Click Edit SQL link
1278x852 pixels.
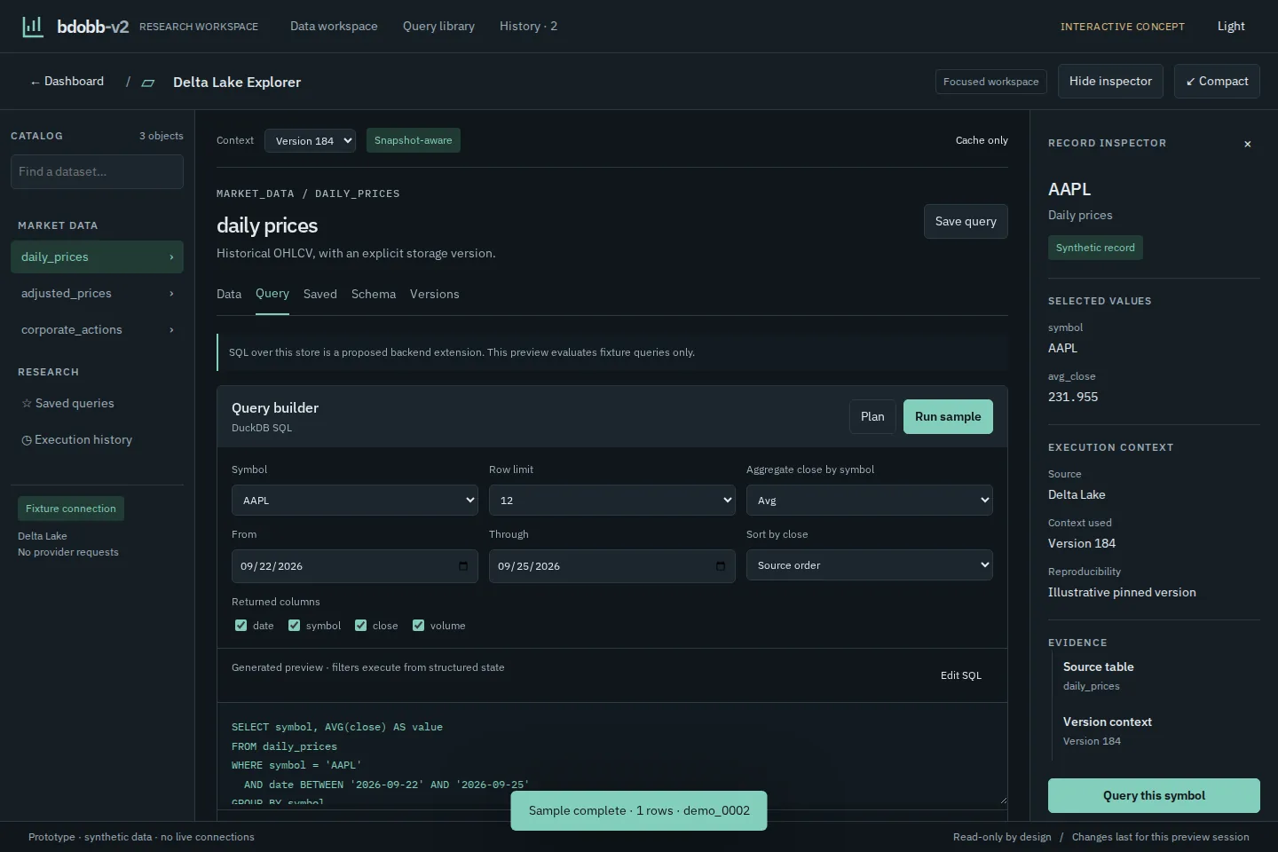pyautogui.click(x=961, y=675)
